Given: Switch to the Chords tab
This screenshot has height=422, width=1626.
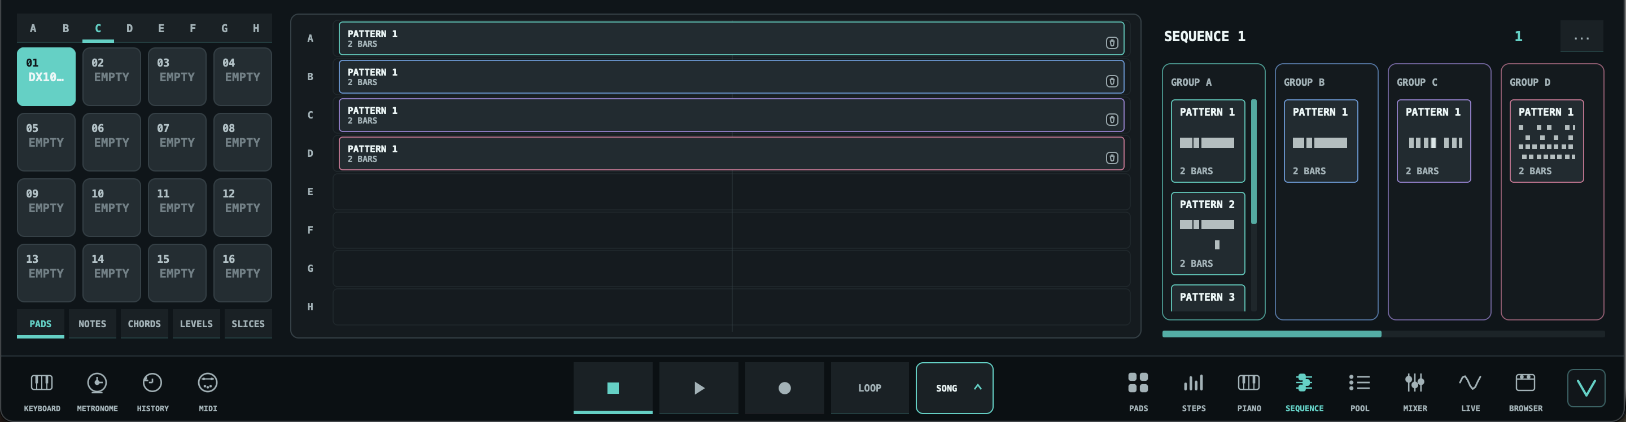Looking at the screenshot, I should [x=144, y=324].
